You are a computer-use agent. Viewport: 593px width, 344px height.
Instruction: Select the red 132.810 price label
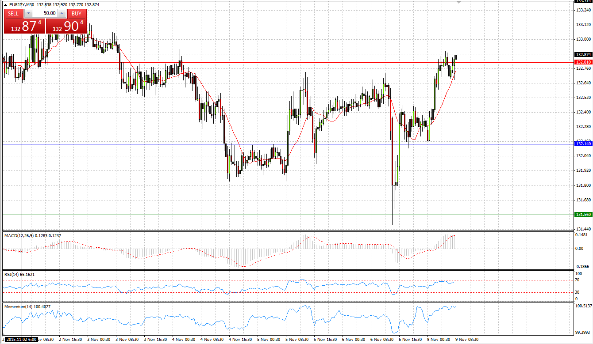point(583,62)
